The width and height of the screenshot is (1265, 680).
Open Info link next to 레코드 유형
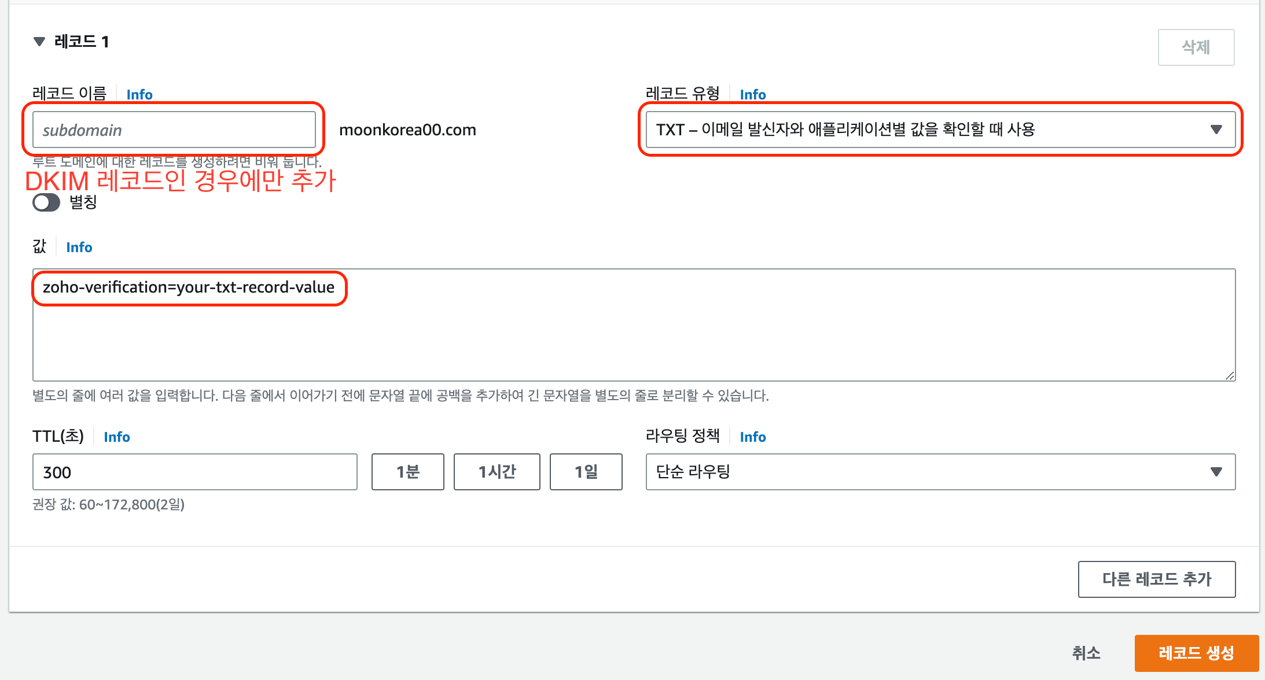pos(752,95)
